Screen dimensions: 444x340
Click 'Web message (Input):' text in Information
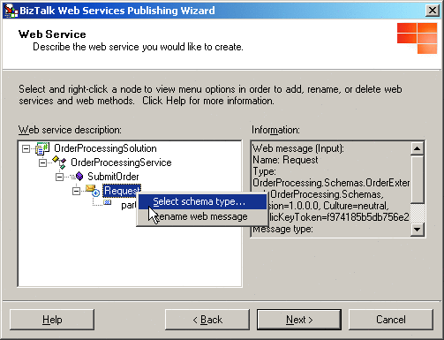click(x=298, y=148)
